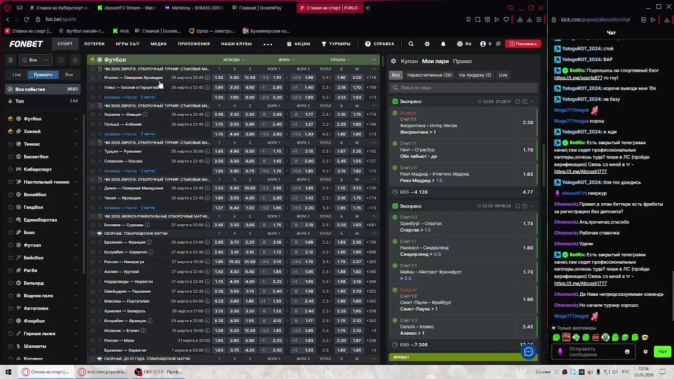
Task: Open the chat bubble support button
Action: 529,352
